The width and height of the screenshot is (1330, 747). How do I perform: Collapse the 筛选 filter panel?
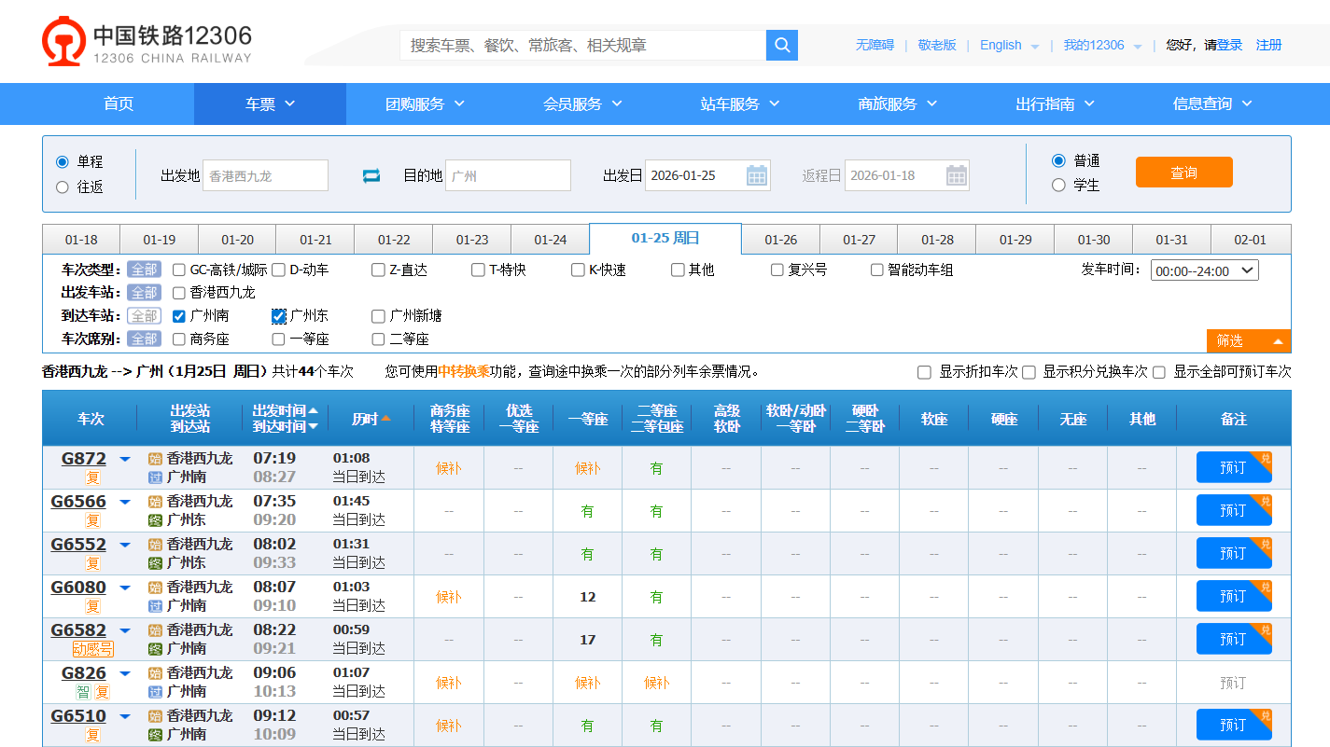tap(1248, 341)
